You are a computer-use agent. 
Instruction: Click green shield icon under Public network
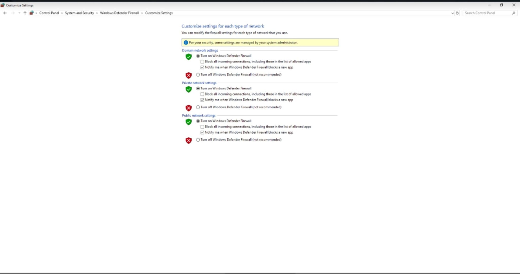188,122
